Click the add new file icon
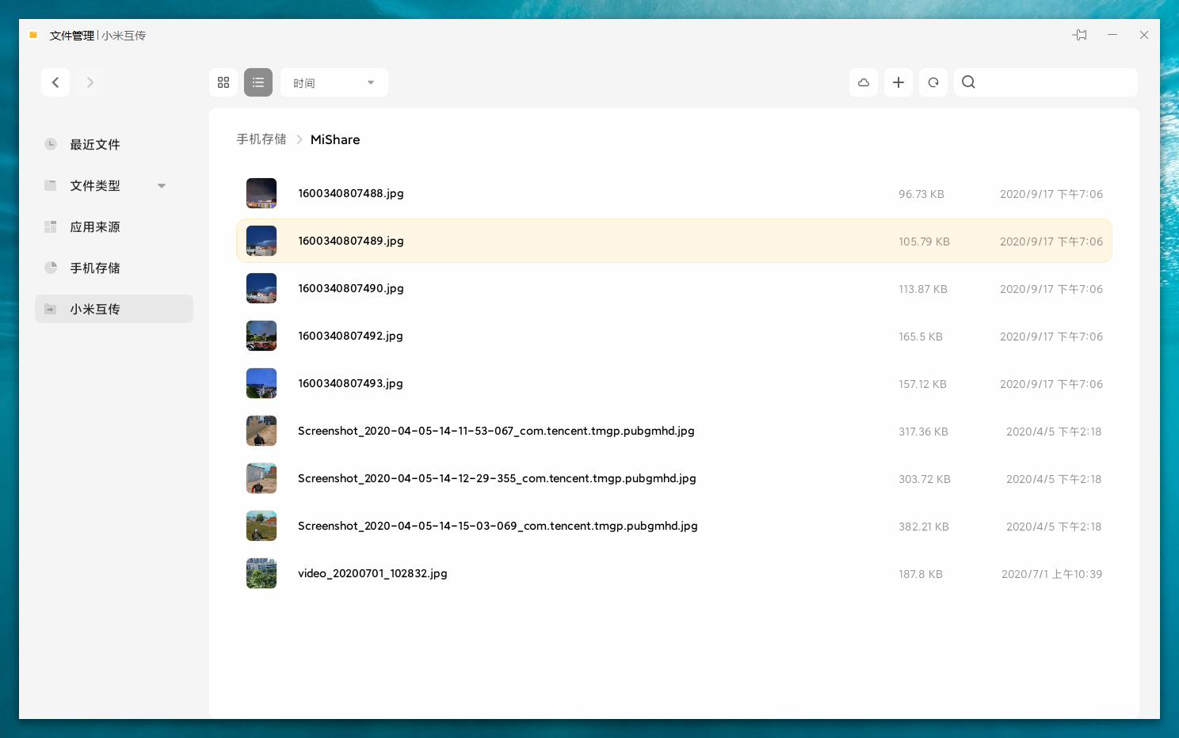Image resolution: width=1179 pixels, height=738 pixels. click(x=899, y=82)
